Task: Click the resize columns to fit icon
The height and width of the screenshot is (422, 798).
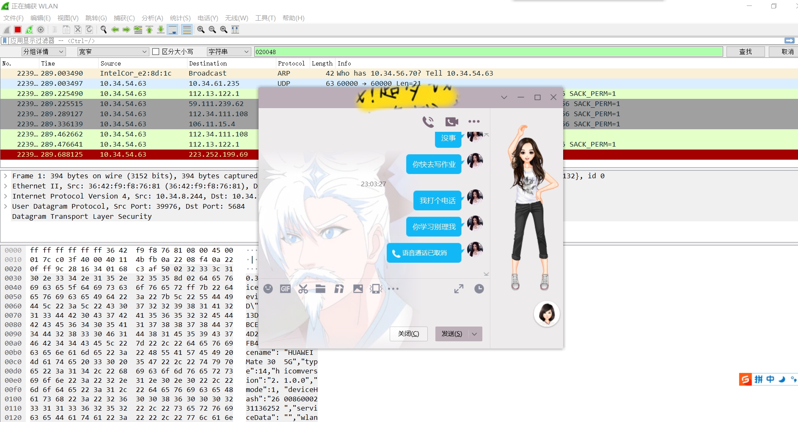Action: 235,30
